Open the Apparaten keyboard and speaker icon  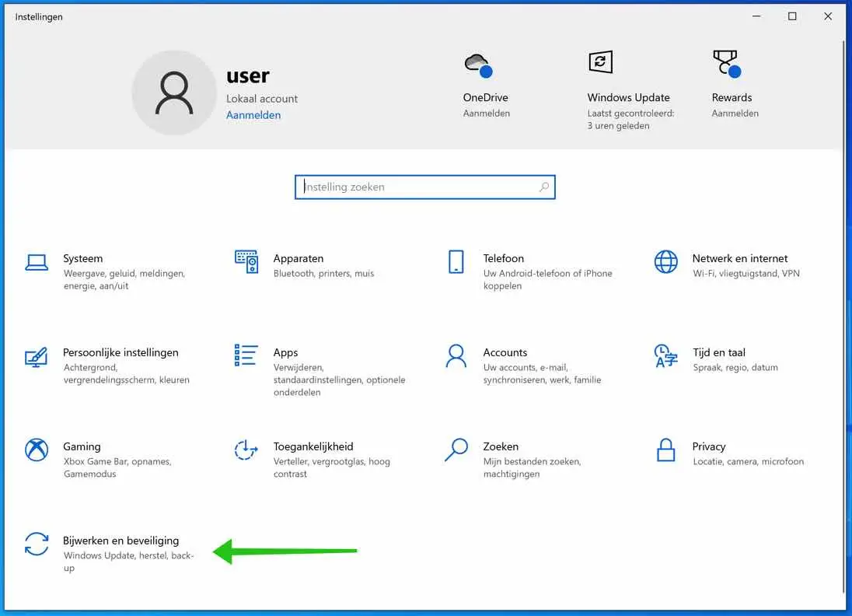point(246,261)
